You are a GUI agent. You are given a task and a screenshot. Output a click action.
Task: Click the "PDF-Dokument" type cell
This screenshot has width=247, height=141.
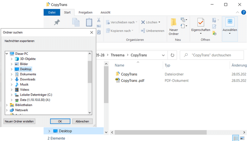[x=177, y=80]
